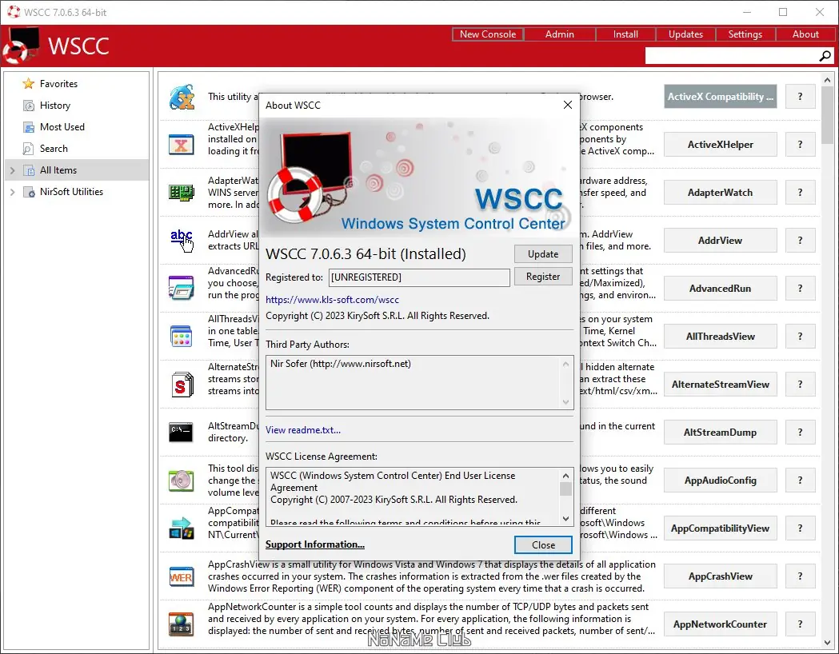
Task: Click the AdapterWatch network card icon
Action: 182,193
